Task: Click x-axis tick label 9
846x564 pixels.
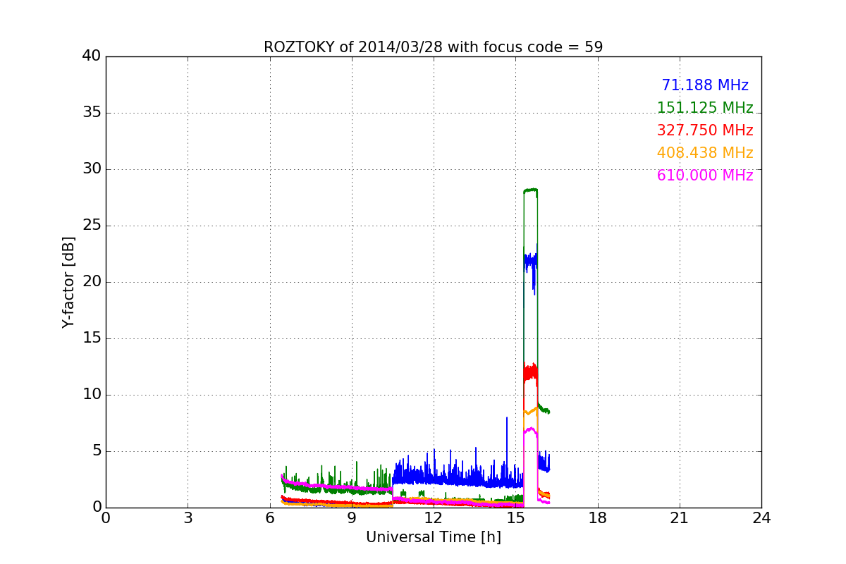Action: [x=352, y=518]
